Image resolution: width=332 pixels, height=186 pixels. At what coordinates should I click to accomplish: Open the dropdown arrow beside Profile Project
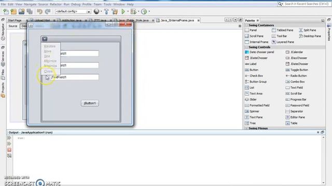tap(149, 11)
